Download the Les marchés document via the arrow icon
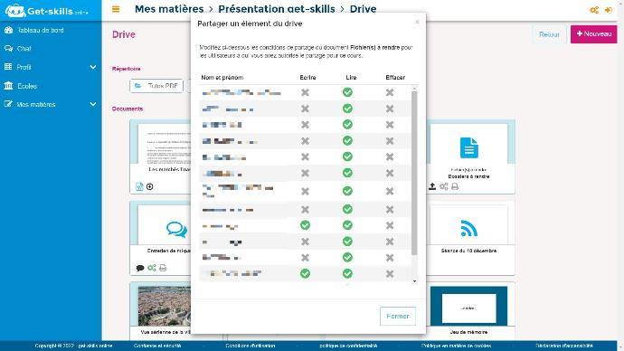The image size is (624, 351). (x=149, y=186)
